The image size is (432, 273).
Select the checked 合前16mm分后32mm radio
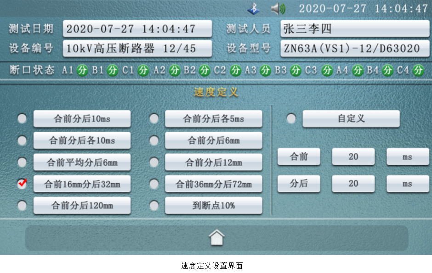22,184
